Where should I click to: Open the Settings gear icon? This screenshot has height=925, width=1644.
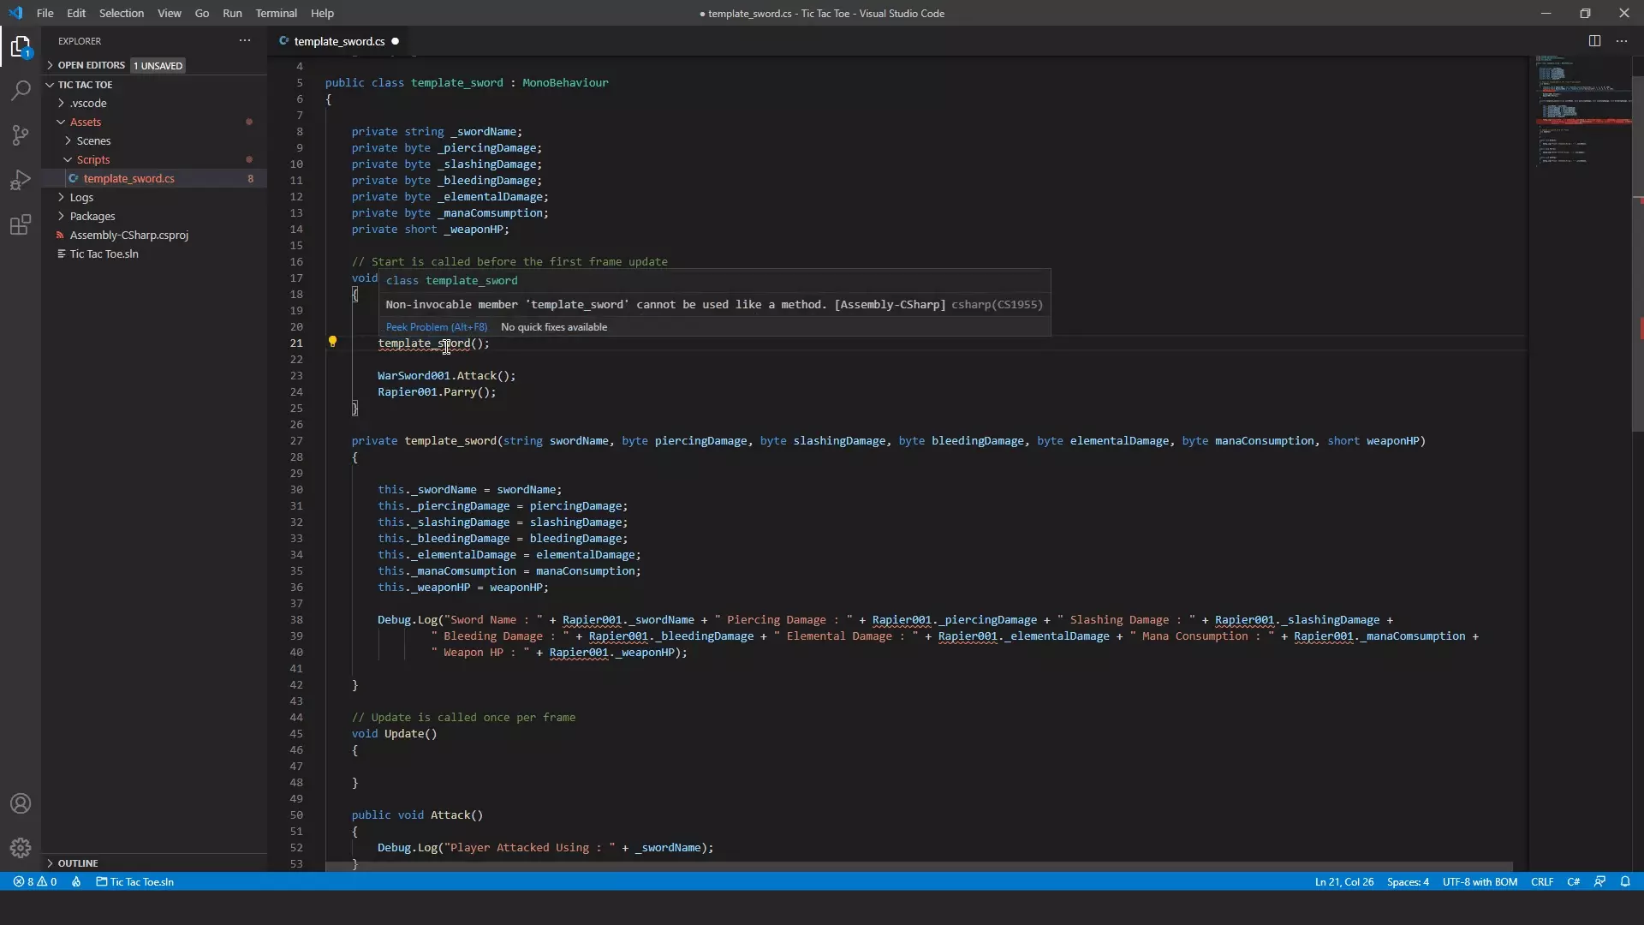point(21,846)
